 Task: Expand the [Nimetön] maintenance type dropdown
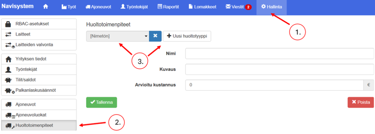point(118,36)
